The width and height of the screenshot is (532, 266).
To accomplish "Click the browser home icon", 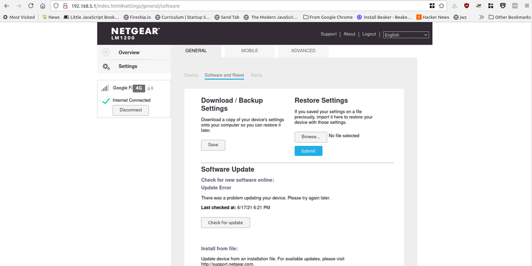I will [43, 6].
